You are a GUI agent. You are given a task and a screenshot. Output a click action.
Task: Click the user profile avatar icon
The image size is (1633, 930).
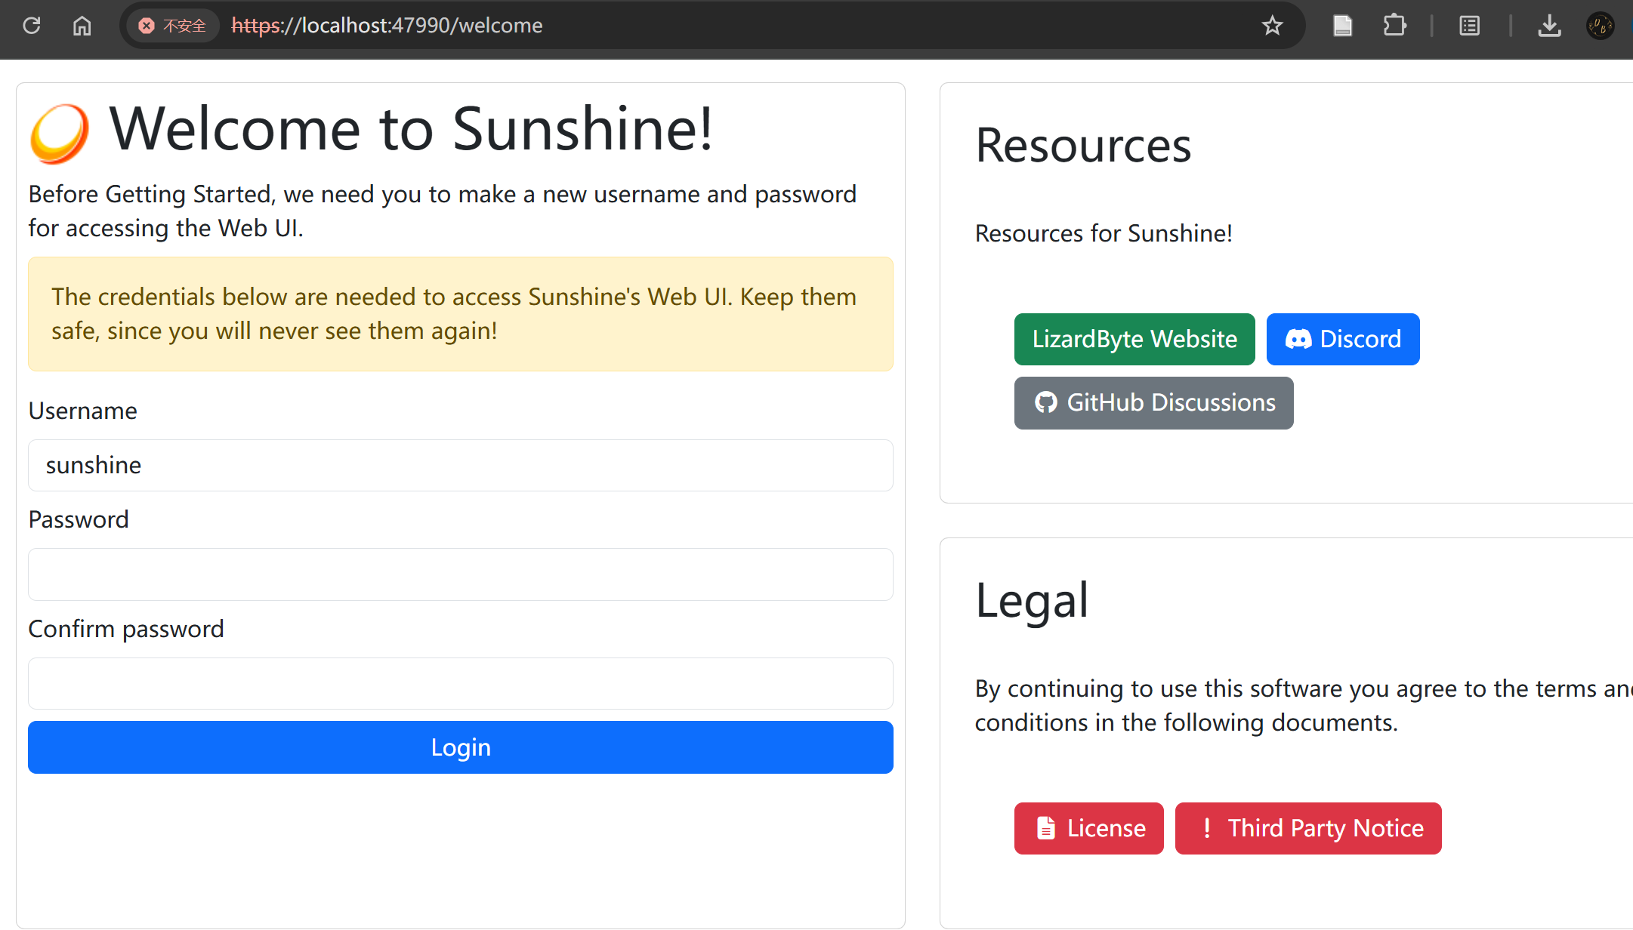pyautogui.click(x=1600, y=26)
